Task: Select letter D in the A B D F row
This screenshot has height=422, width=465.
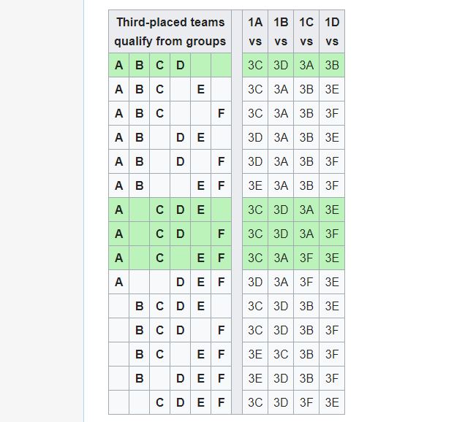Action: pyautogui.click(x=180, y=161)
